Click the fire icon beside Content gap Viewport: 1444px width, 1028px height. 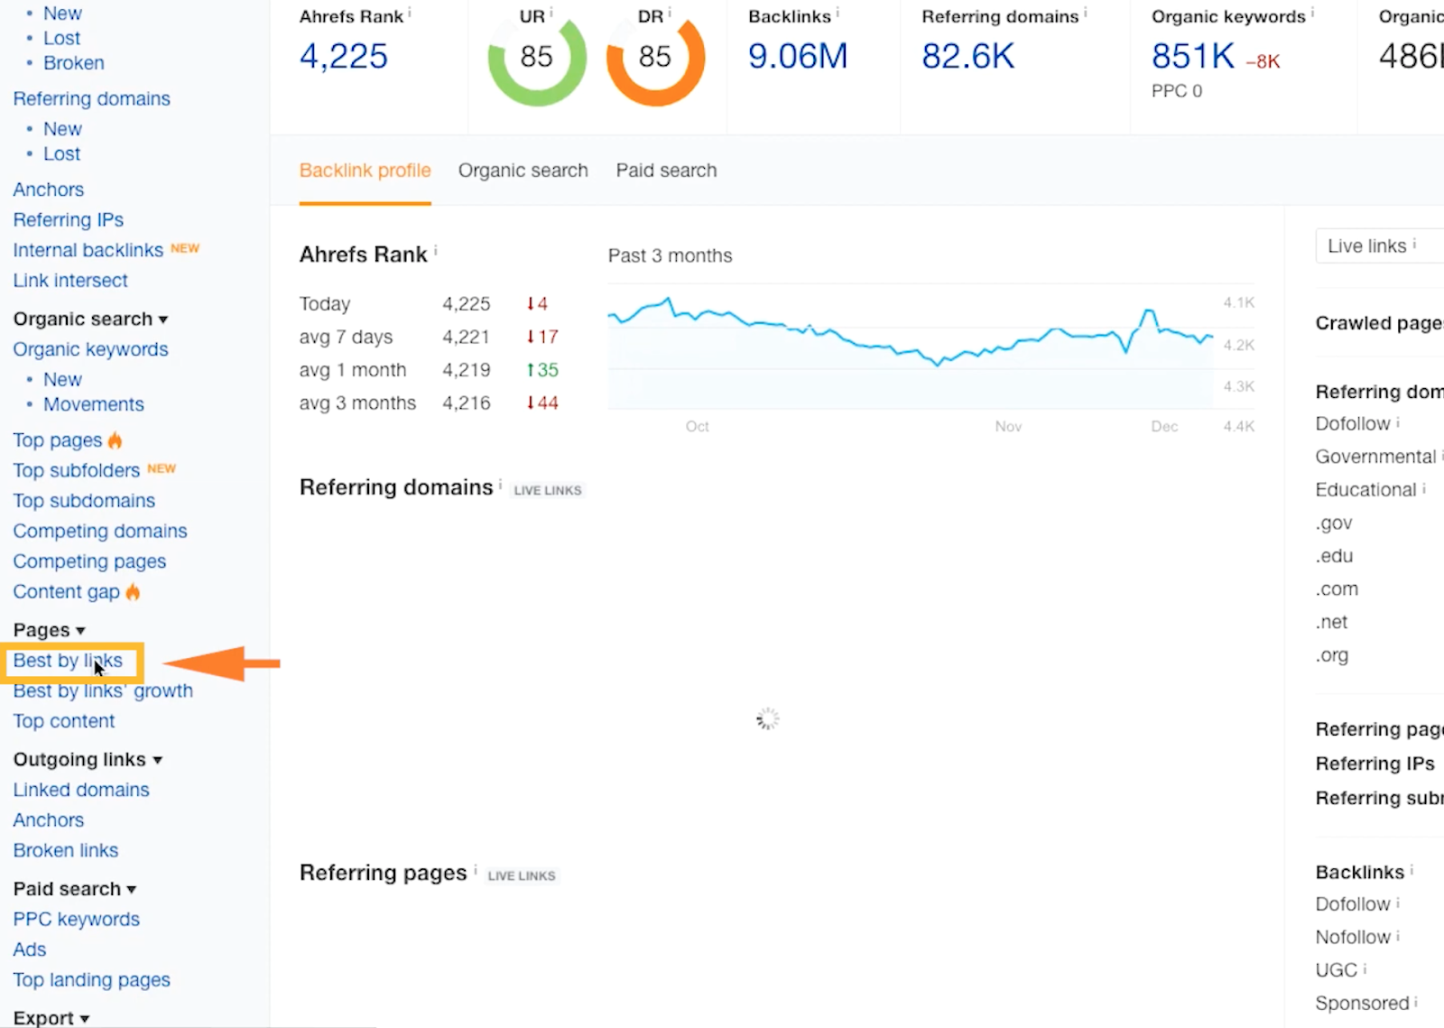133,592
